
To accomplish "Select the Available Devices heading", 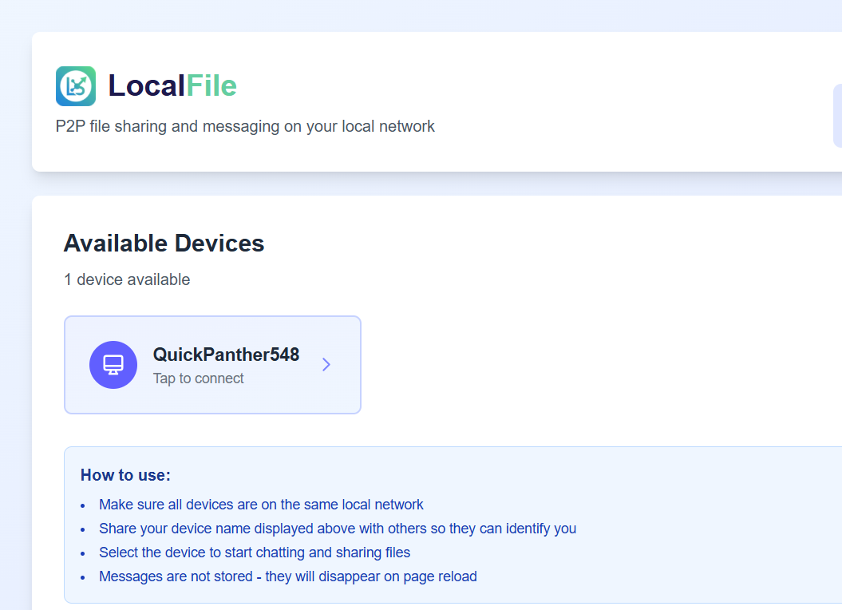I will tap(164, 244).
